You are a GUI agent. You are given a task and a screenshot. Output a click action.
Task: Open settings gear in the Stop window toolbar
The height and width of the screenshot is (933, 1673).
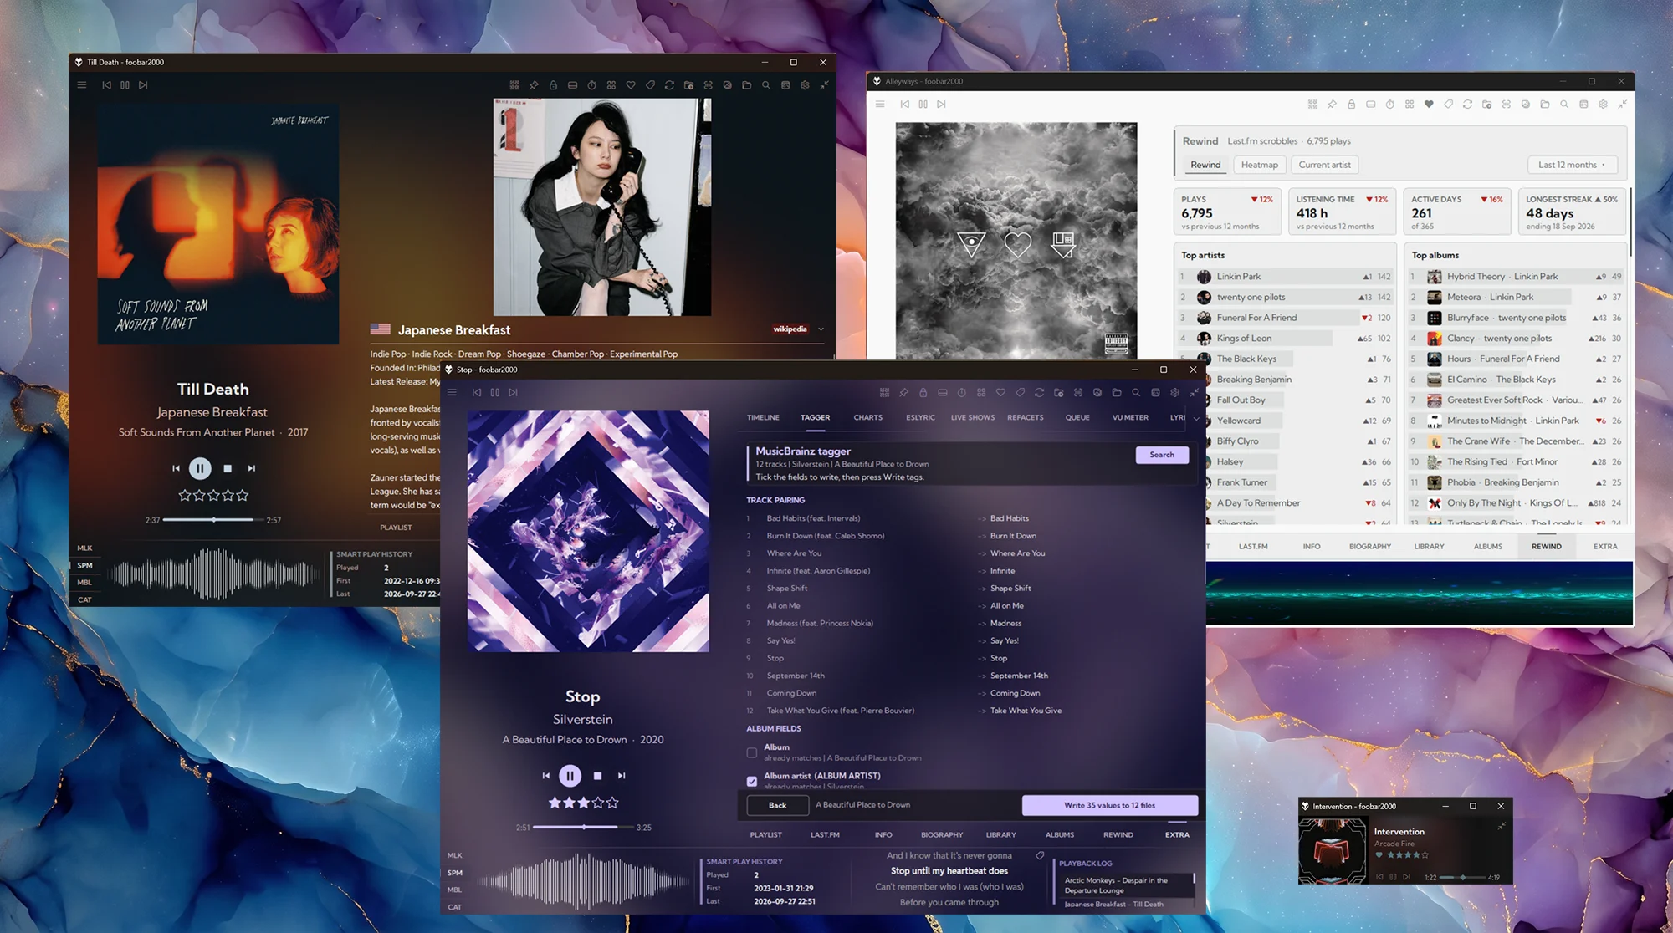point(1174,393)
